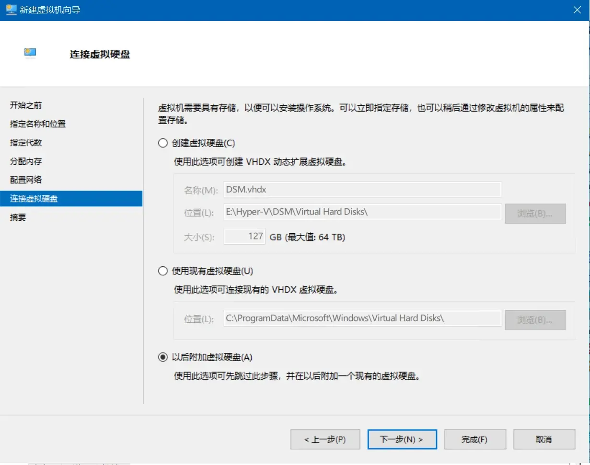Select 创建虚拟硬盘(C) radio button
Viewport: 590px width, 465px height.
pyautogui.click(x=163, y=143)
